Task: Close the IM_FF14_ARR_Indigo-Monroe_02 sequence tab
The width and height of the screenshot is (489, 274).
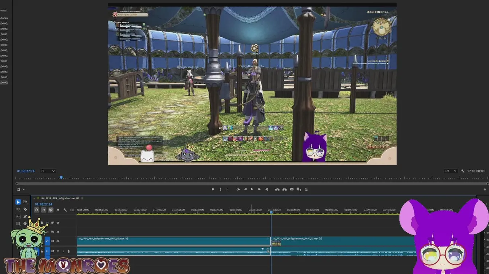Action: (x=34, y=198)
